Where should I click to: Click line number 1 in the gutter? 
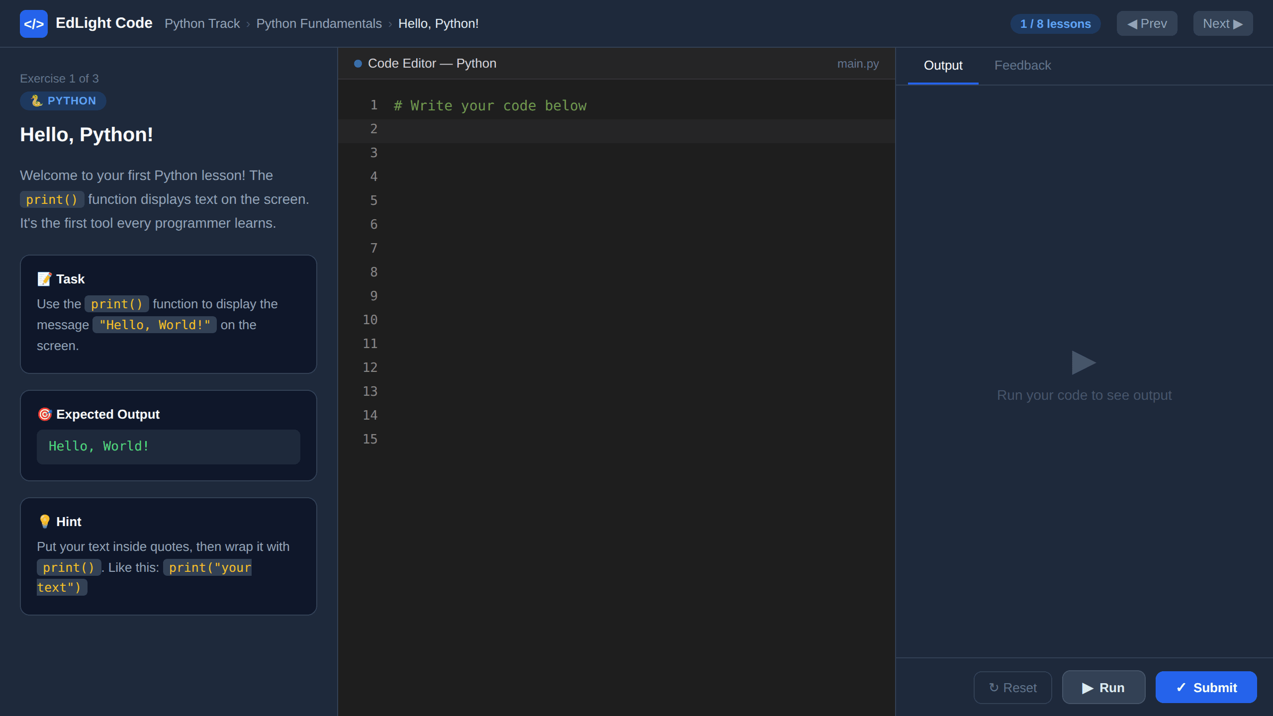pyautogui.click(x=373, y=105)
